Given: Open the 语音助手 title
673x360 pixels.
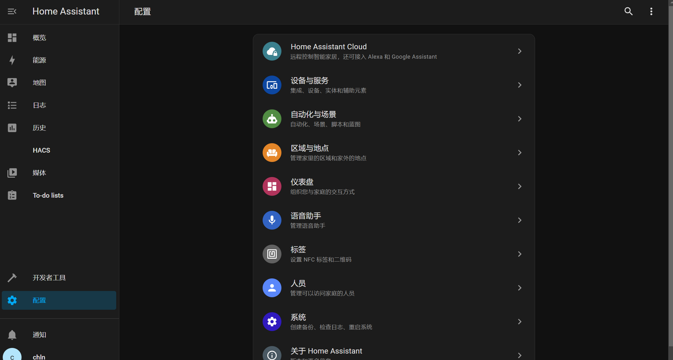Looking at the screenshot, I should pos(306,216).
